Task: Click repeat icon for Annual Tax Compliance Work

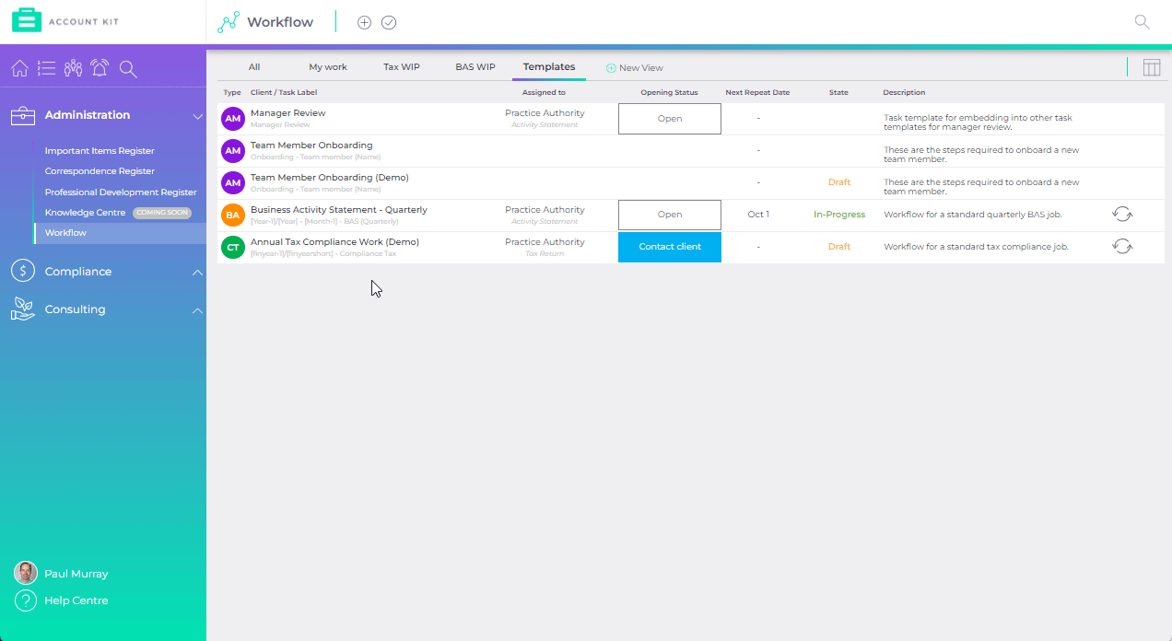Action: point(1122,247)
